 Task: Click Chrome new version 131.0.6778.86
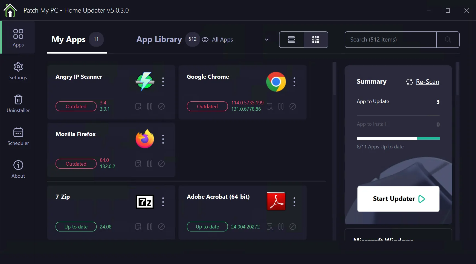(246, 109)
